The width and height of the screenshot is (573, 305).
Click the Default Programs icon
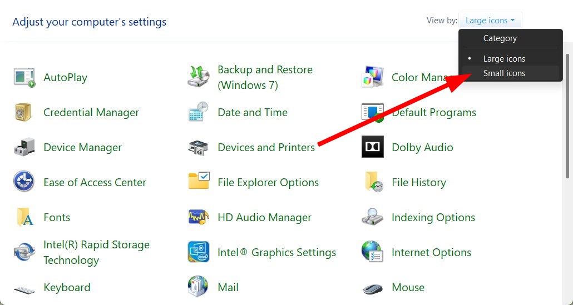[373, 112]
